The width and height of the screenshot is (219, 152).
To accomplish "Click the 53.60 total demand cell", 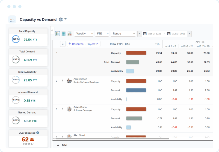I will coord(190,62).
